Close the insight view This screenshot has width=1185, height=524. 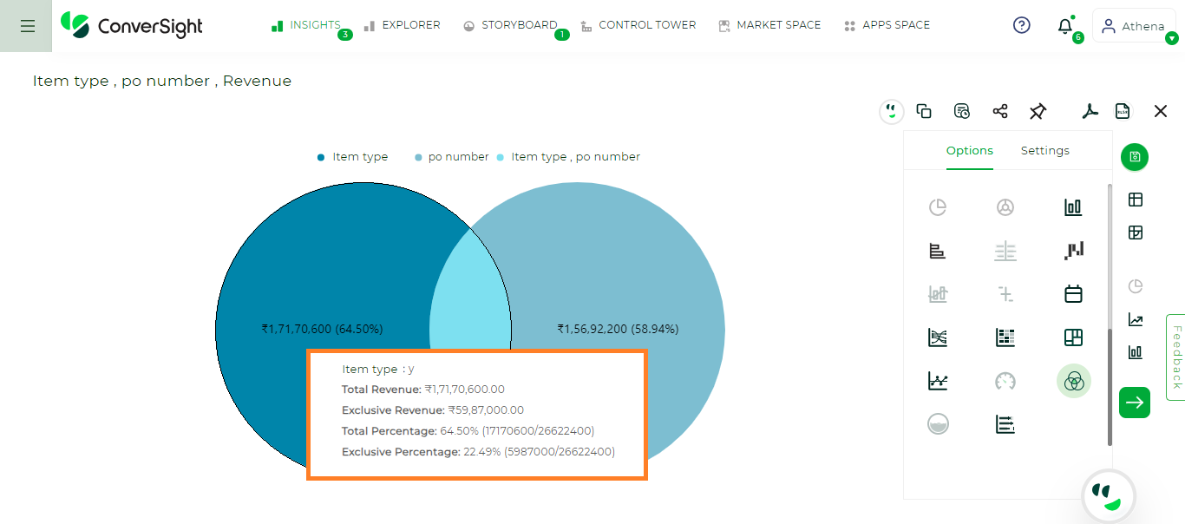click(1161, 111)
